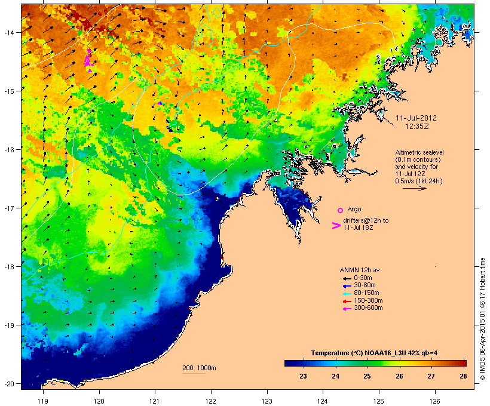Click the 80-150m depth label
490x406 pixels.
pyautogui.click(x=366, y=293)
